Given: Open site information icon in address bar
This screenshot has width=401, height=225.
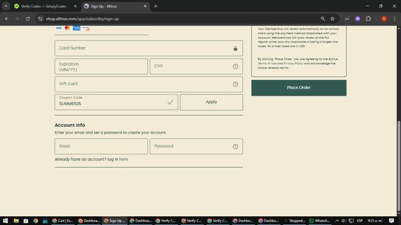Looking at the screenshot, I should click(x=40, y=19).
